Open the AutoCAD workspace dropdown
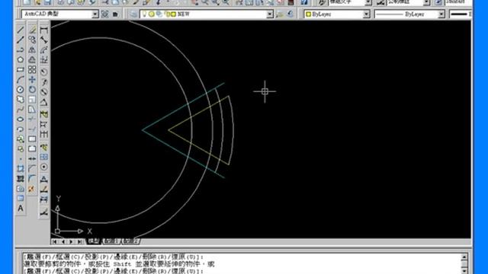 95,14
